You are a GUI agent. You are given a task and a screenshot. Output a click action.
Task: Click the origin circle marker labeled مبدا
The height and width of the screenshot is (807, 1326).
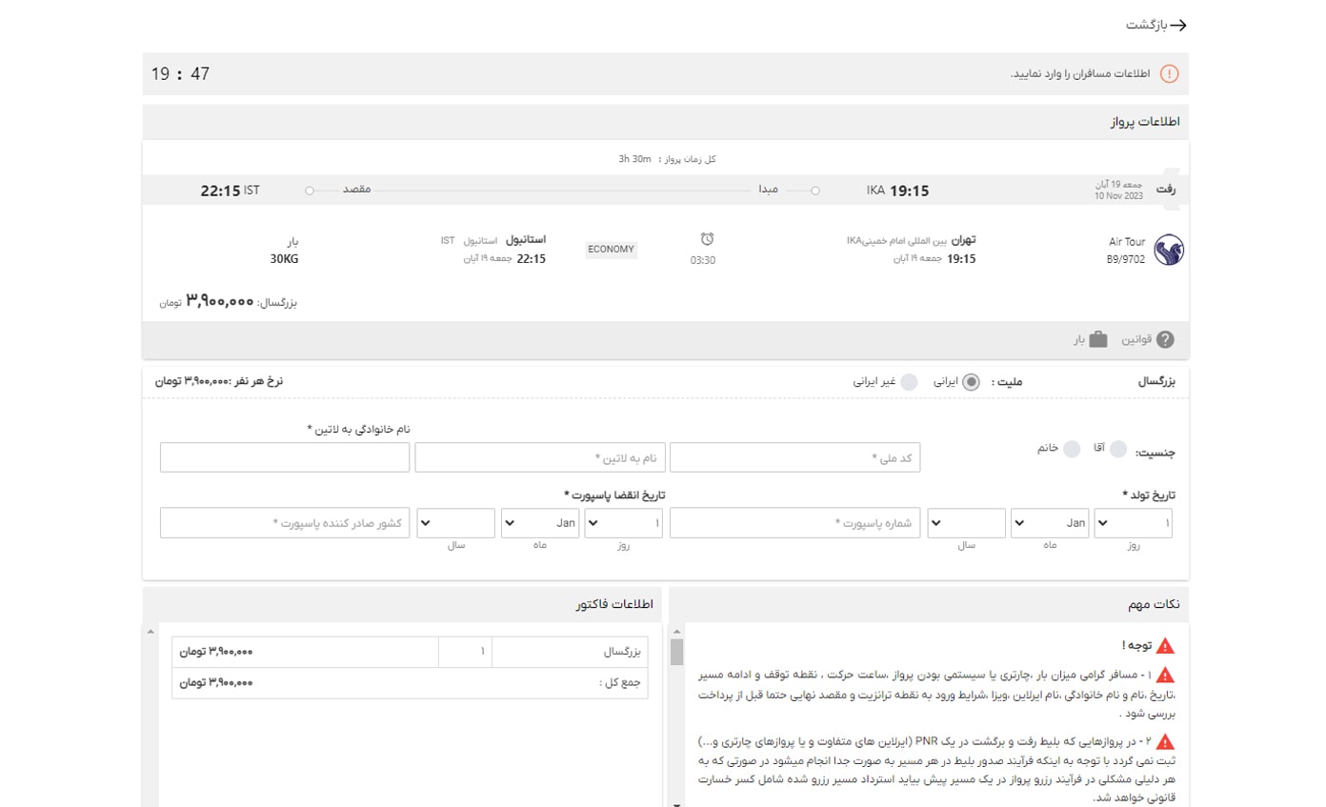pyautogui.click(x=814, y=190)
